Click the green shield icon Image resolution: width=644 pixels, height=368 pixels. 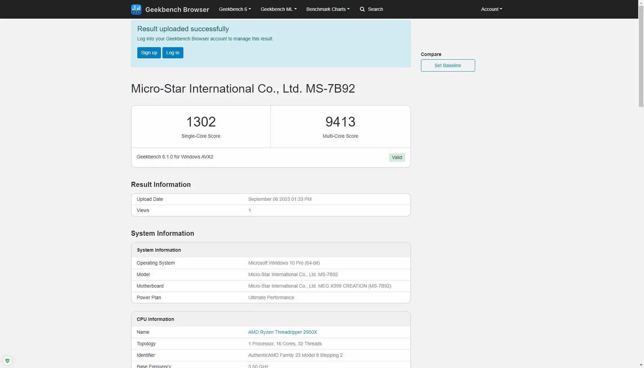click(x=7, y=361)
